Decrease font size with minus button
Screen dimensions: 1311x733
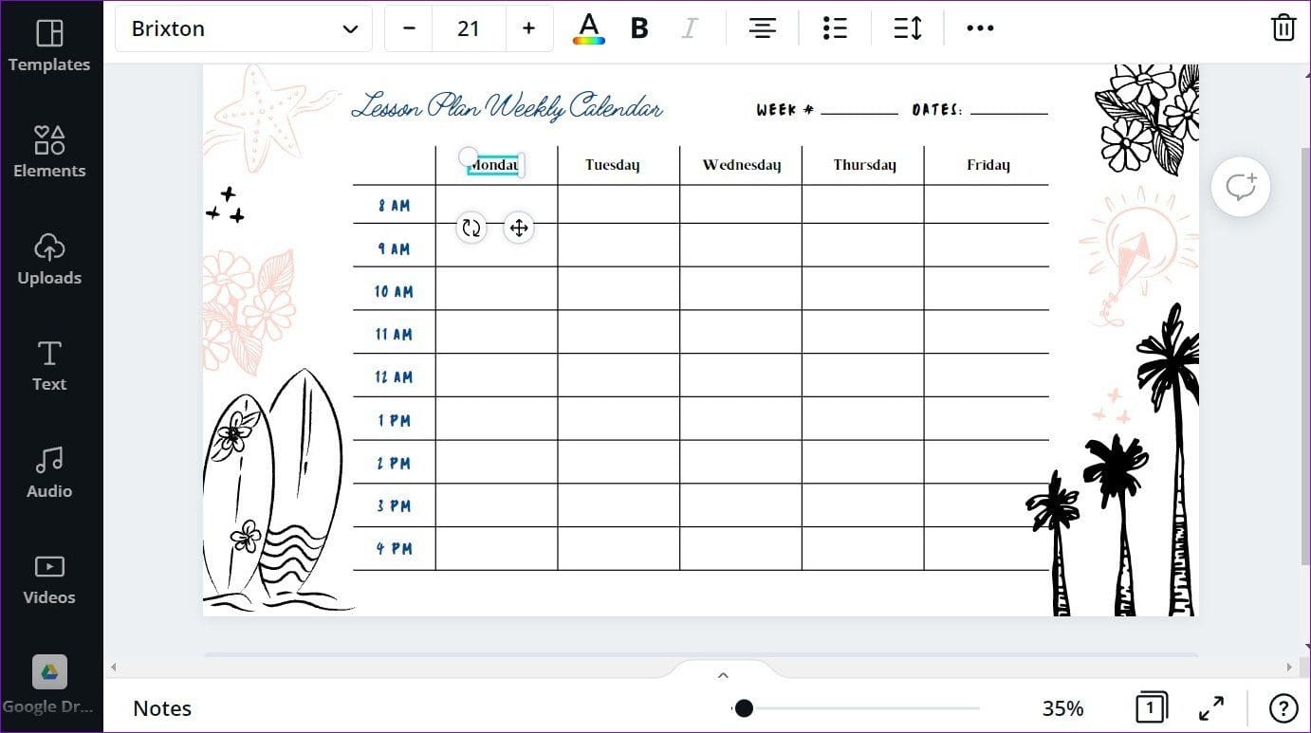point(409,28)
